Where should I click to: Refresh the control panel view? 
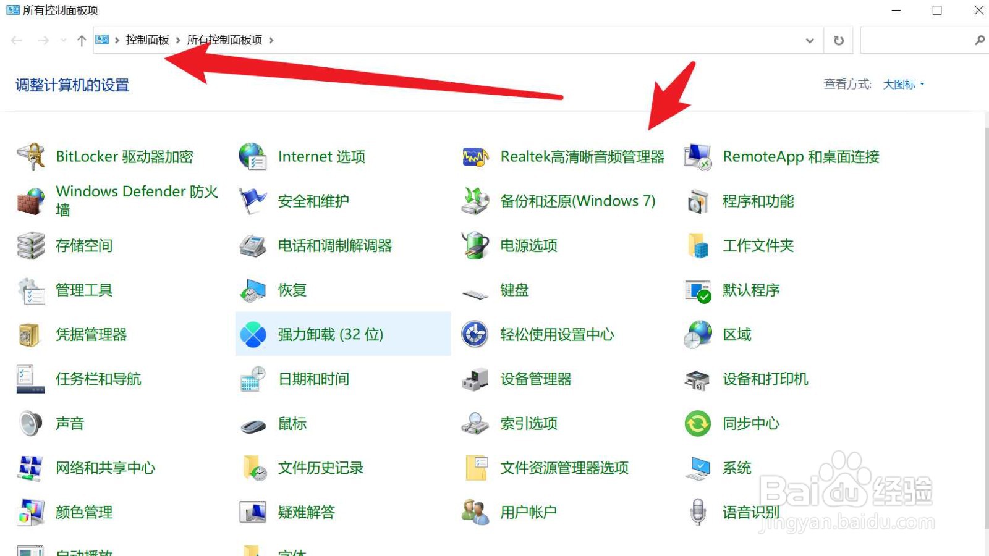point(838,40)
